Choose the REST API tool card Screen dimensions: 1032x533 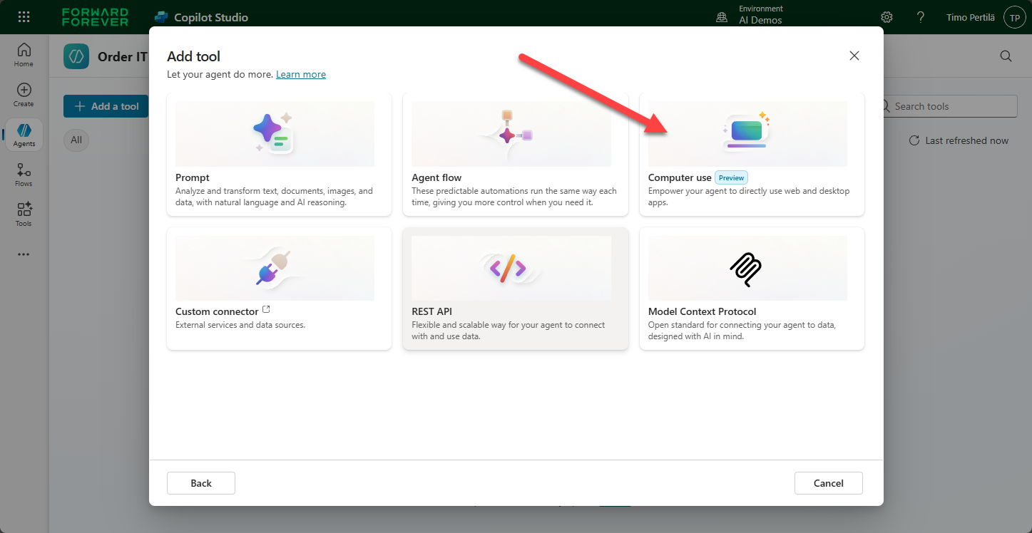(x=515, y=289)
